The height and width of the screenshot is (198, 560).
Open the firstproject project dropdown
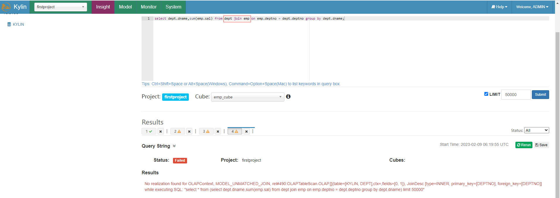61,7
